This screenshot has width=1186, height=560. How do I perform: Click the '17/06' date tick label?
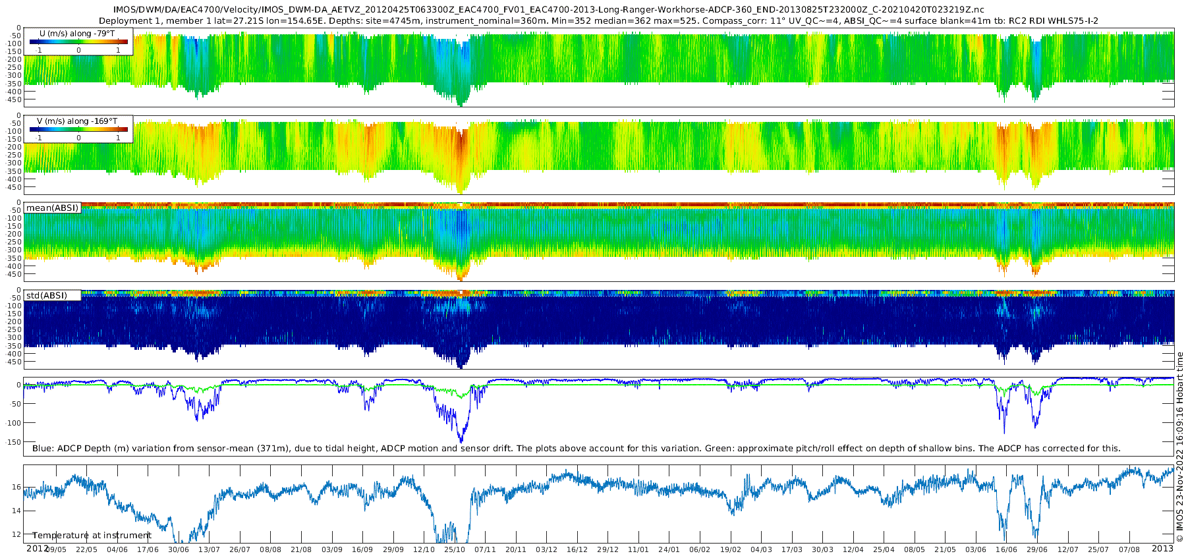click(148, 549)
